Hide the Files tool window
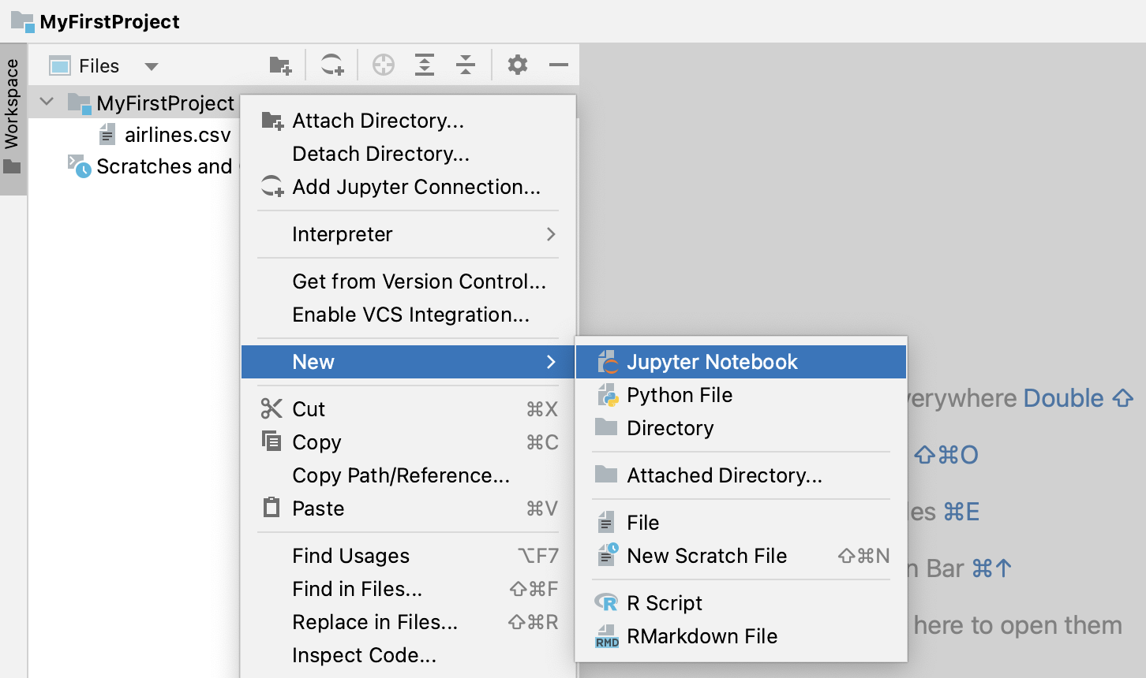 (x=559, y=65)
